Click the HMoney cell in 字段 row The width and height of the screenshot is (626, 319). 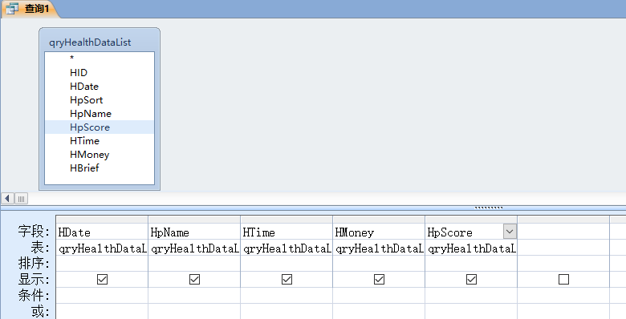coord(379,232)
